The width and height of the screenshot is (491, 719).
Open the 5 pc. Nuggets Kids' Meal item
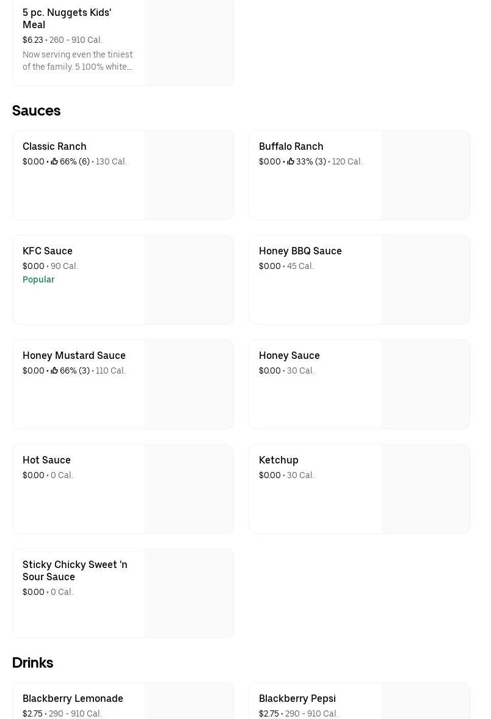point(67,18)
